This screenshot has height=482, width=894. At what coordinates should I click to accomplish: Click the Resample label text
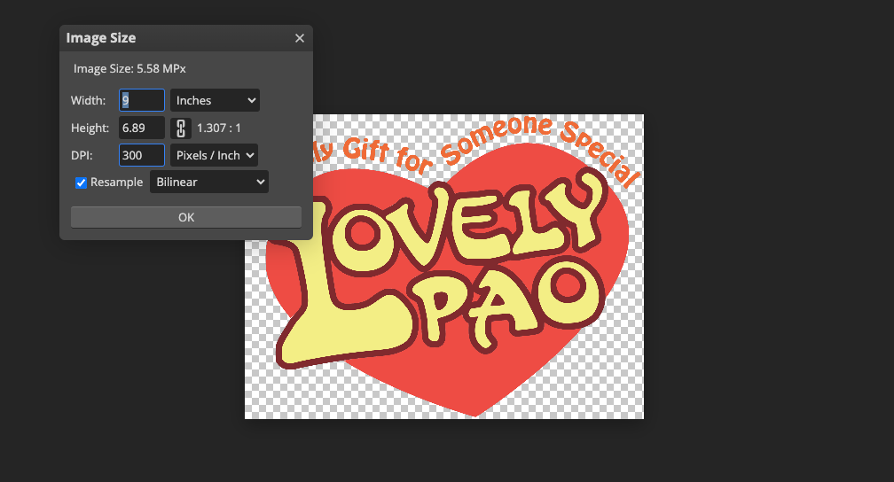(116, 183)
